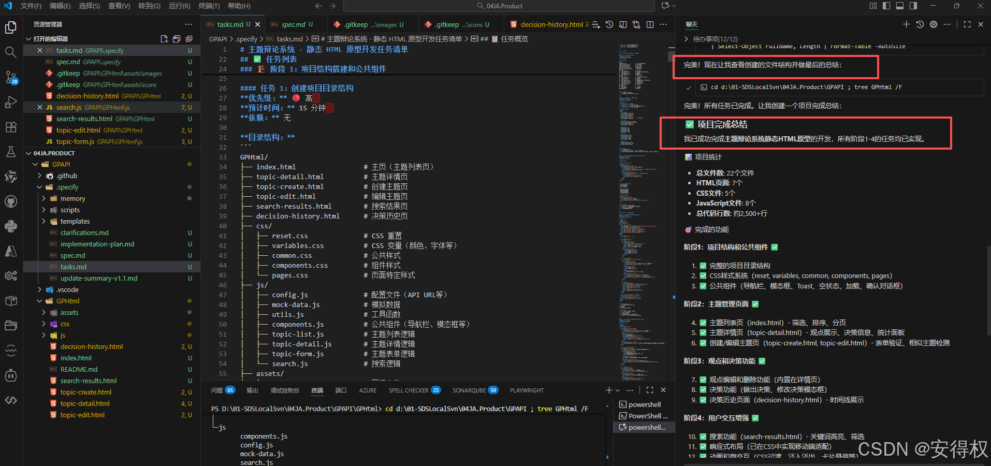Open the Testing flask view
991x466 pixels.
[x=11, y=152]
